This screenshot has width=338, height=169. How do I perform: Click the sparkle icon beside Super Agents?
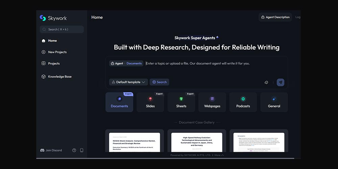pos(217,37)
